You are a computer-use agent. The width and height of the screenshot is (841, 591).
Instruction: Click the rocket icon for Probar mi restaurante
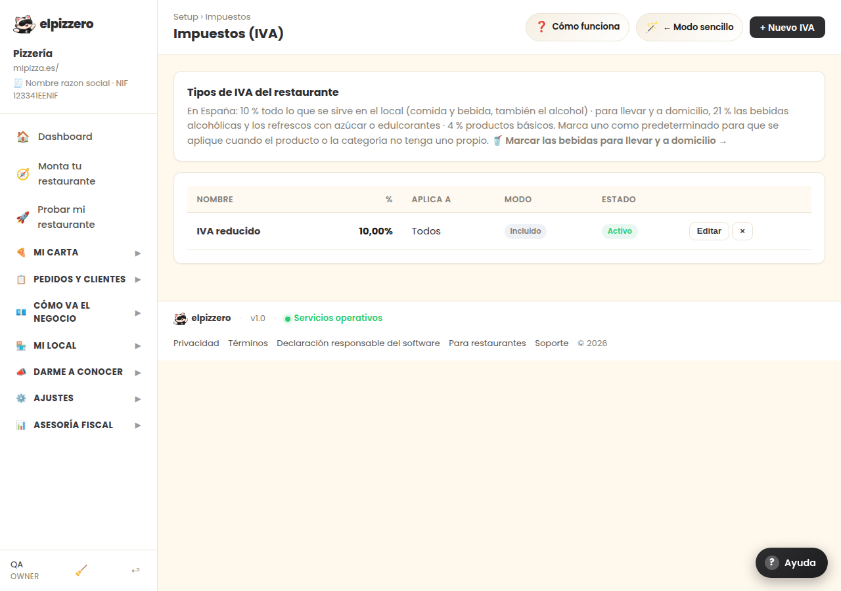(23, 217)
